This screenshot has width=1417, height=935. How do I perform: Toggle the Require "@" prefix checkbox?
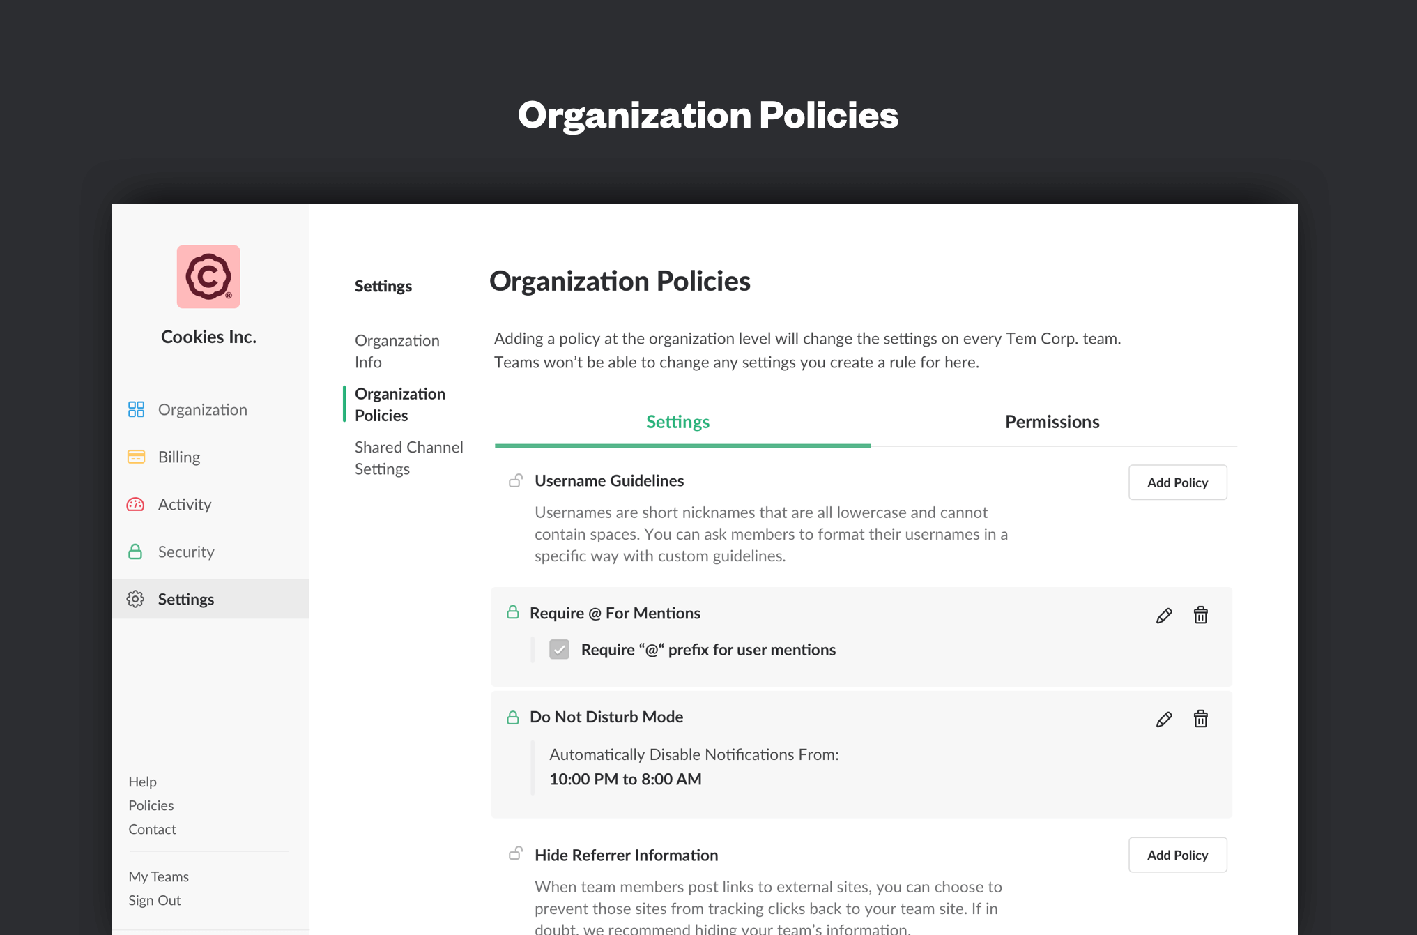[x=559, y=649]
